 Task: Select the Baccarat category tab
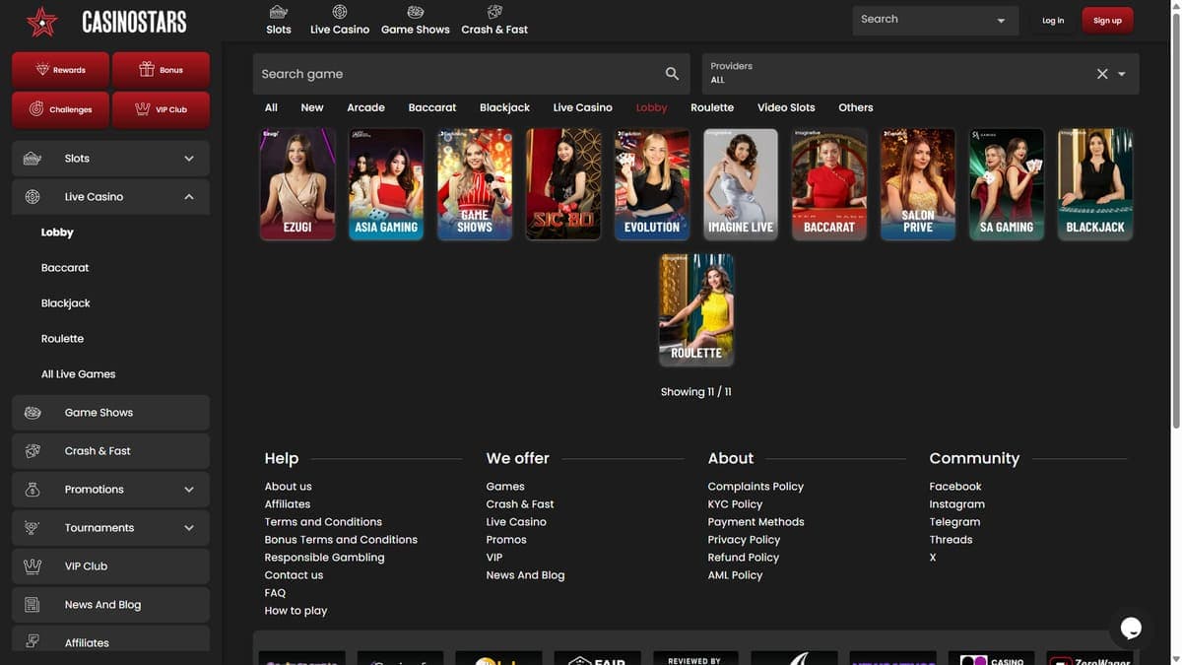[432, 107]
